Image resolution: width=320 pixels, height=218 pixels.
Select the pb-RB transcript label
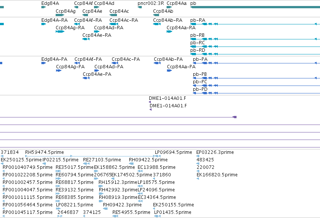tap(197, 35)
